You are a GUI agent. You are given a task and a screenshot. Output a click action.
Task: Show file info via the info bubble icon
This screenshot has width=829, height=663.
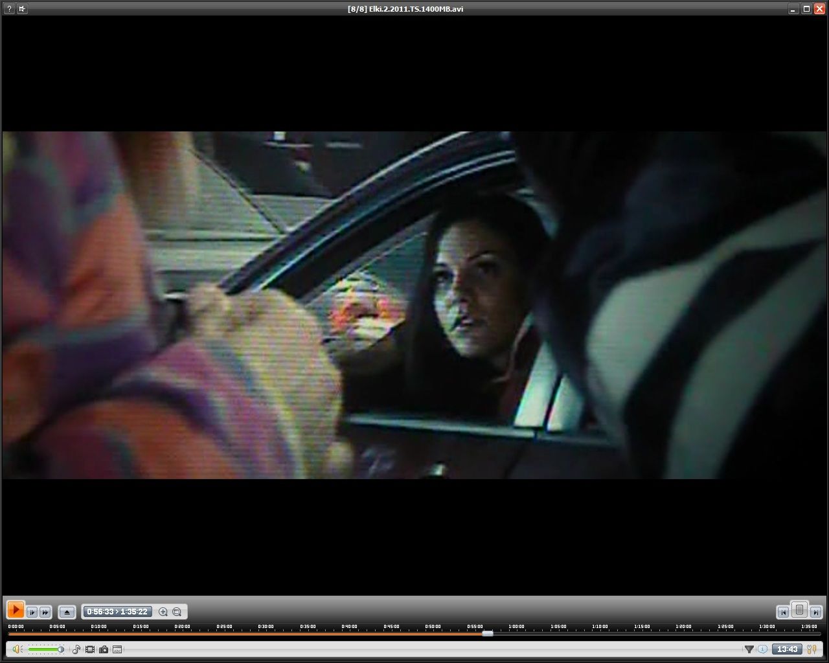point(762,649)
